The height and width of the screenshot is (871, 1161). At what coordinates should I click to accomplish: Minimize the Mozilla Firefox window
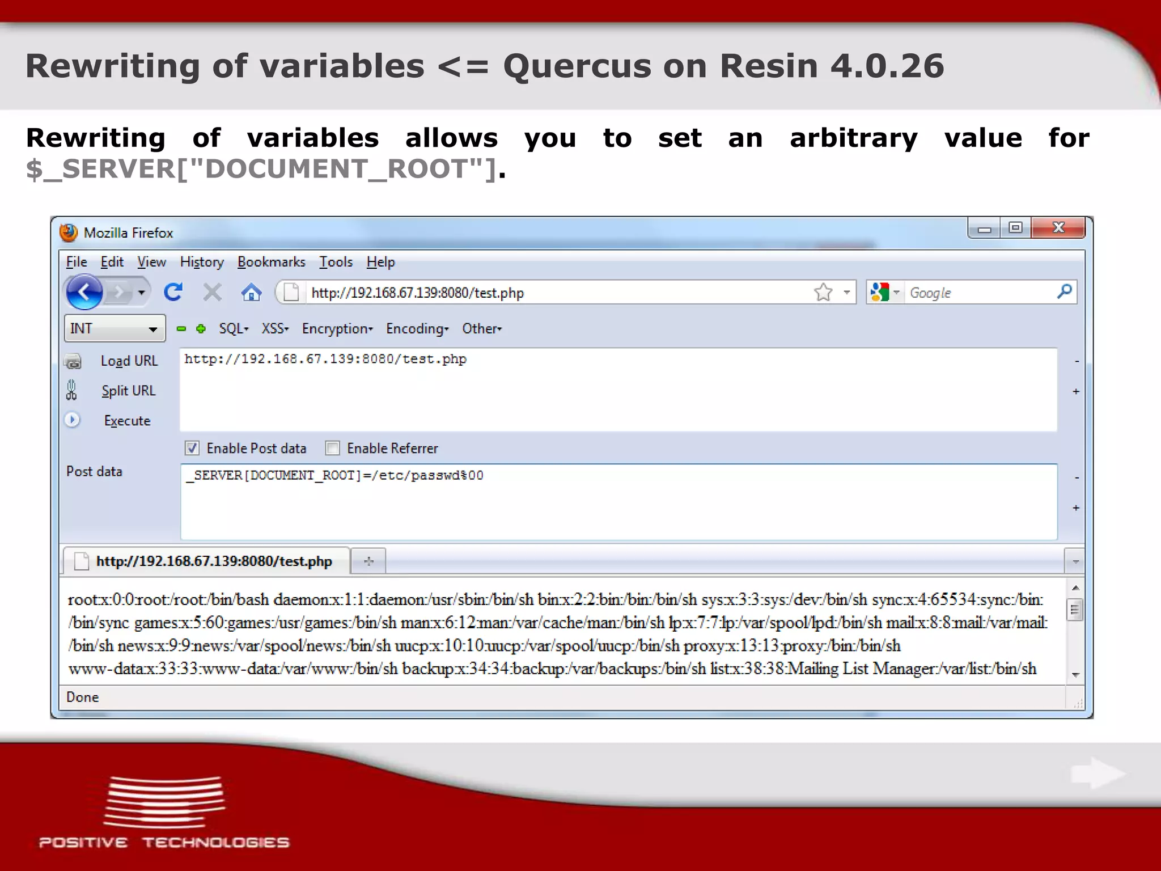click(985, 228)
